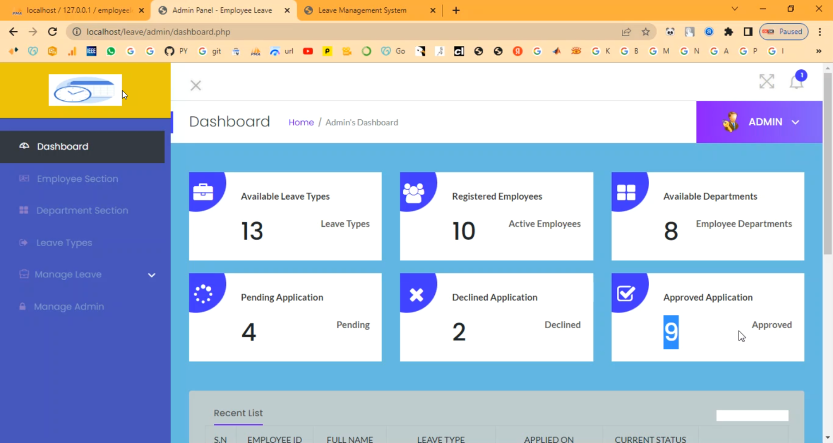The height and width of the screenshot is (443, 833).
Task: Click the number 2 Declined
Action: [x=459, y=332]
